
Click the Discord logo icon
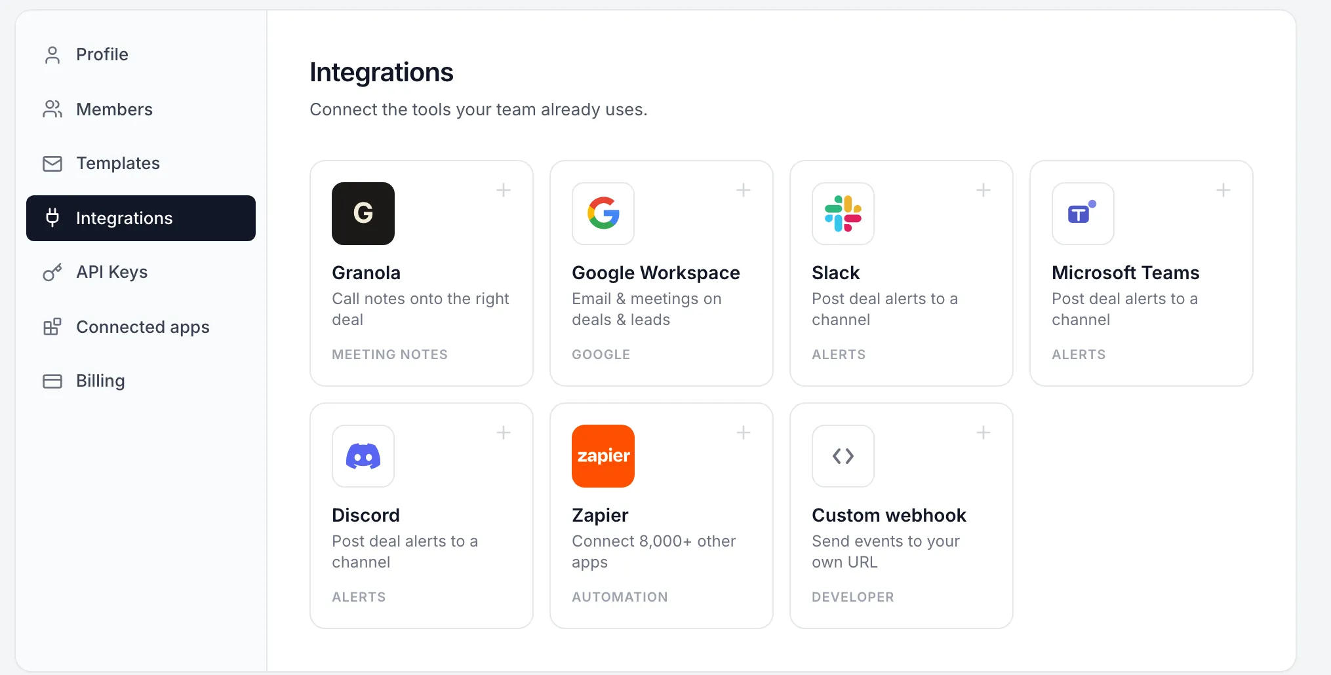pos(363,456)
